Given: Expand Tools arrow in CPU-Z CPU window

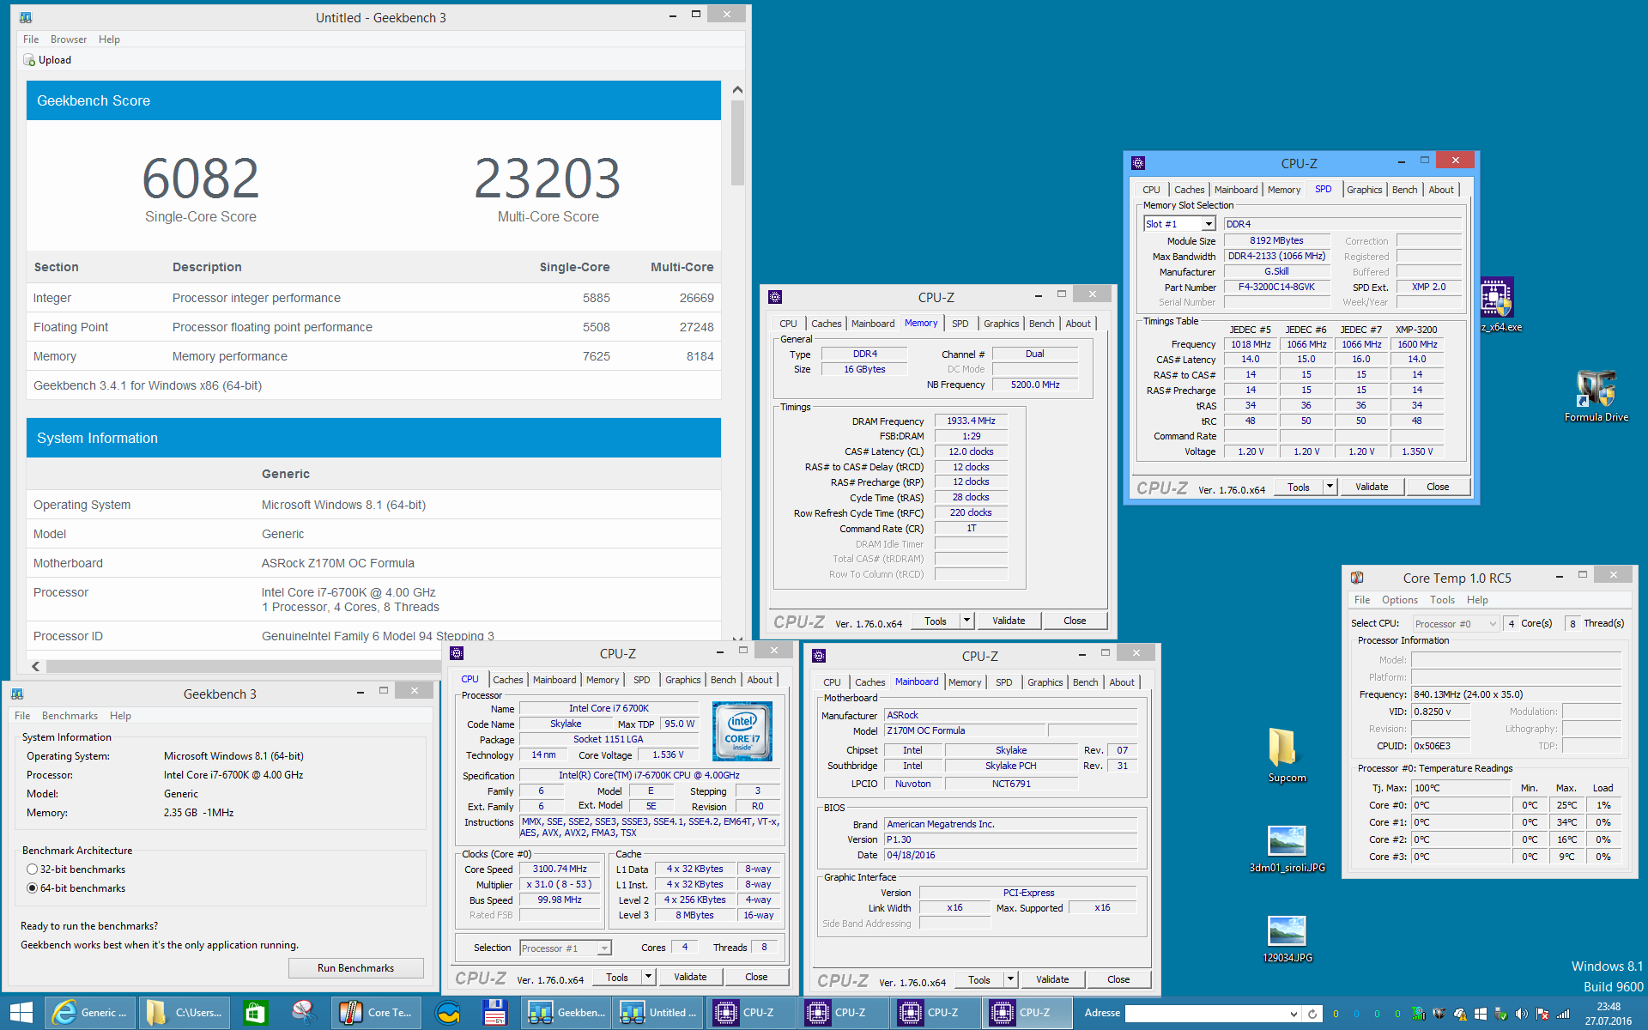Looking at the screenshot, I should (x=648, y=977).
